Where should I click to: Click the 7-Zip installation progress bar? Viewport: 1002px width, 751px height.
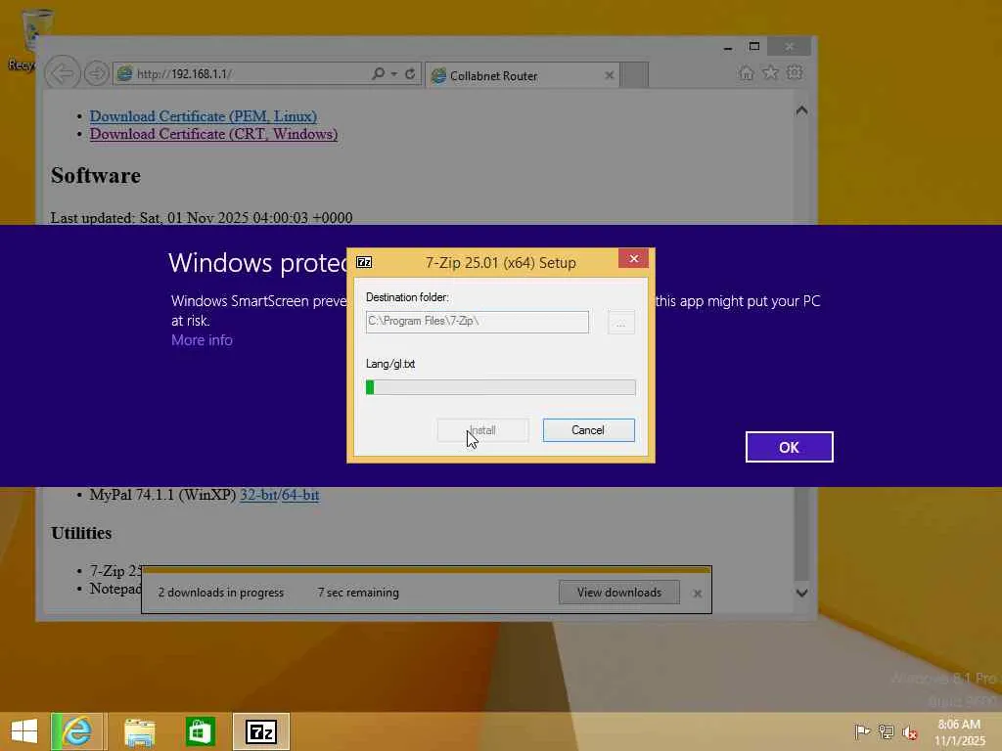tap(500, 387)
